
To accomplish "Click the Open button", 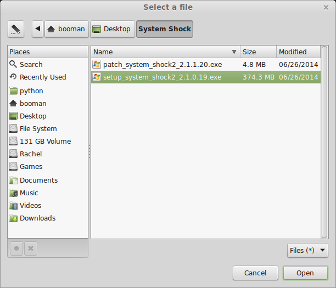I will [x=305, y=273].
